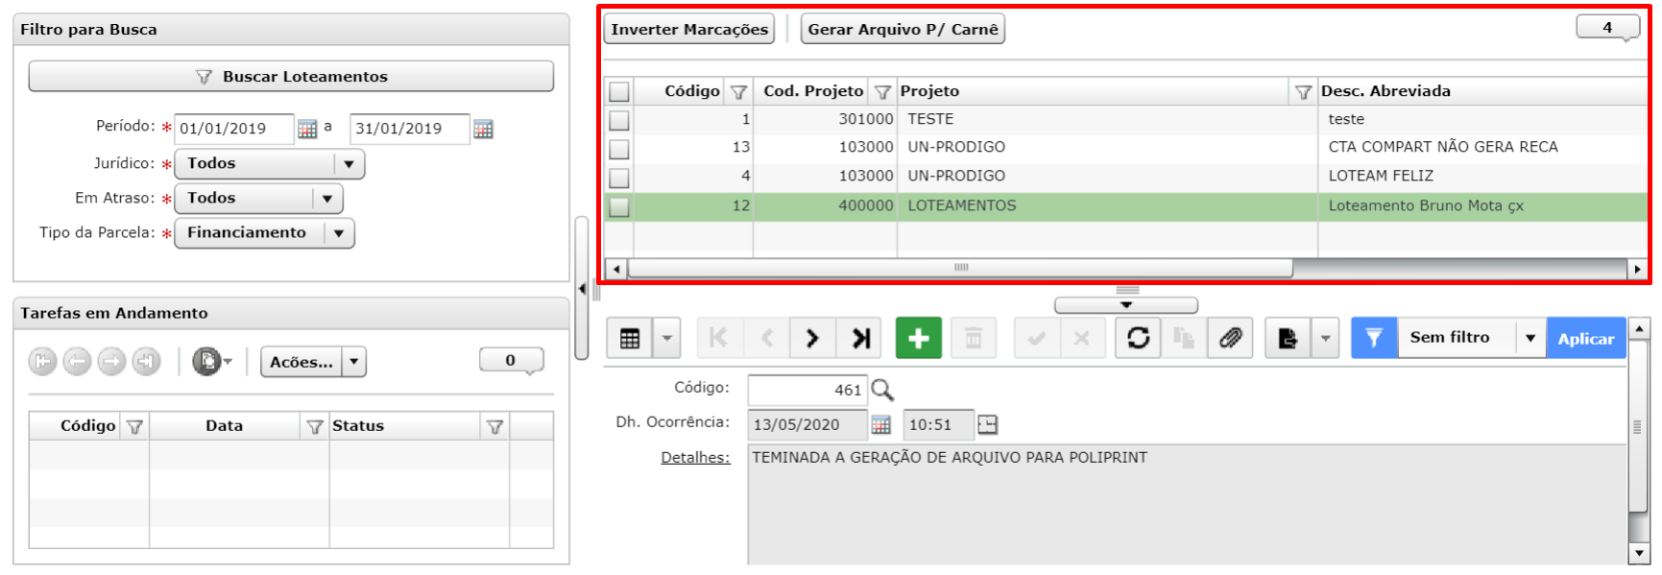This screenshot has width=1662, height=575.
Task: Open the Sem filtro dropdown
Action: [1530, 338]
